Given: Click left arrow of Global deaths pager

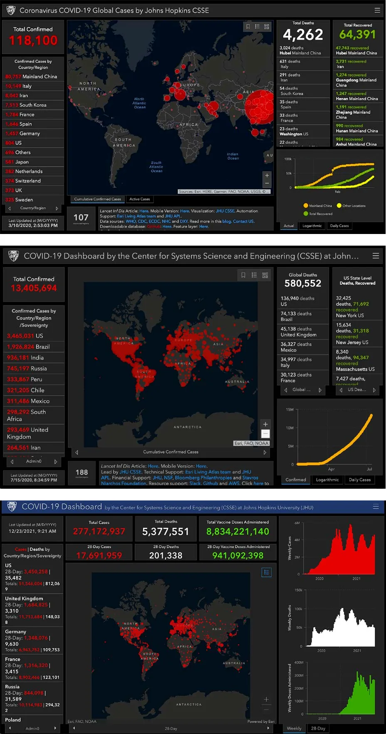Looking at the screenshot, I should pyautogui.click(x=285, y=390).
